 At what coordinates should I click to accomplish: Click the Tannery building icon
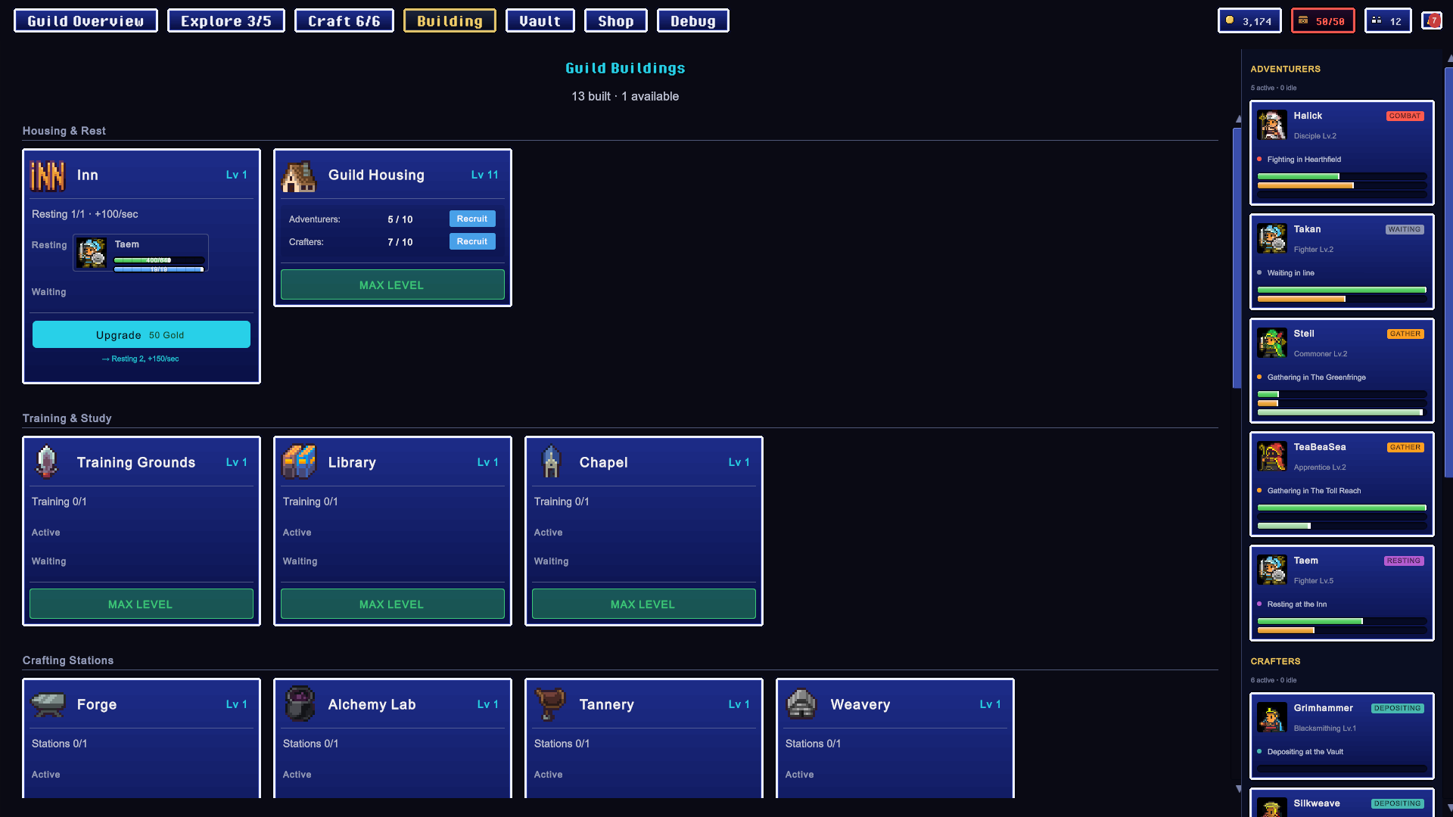(550, 704)
